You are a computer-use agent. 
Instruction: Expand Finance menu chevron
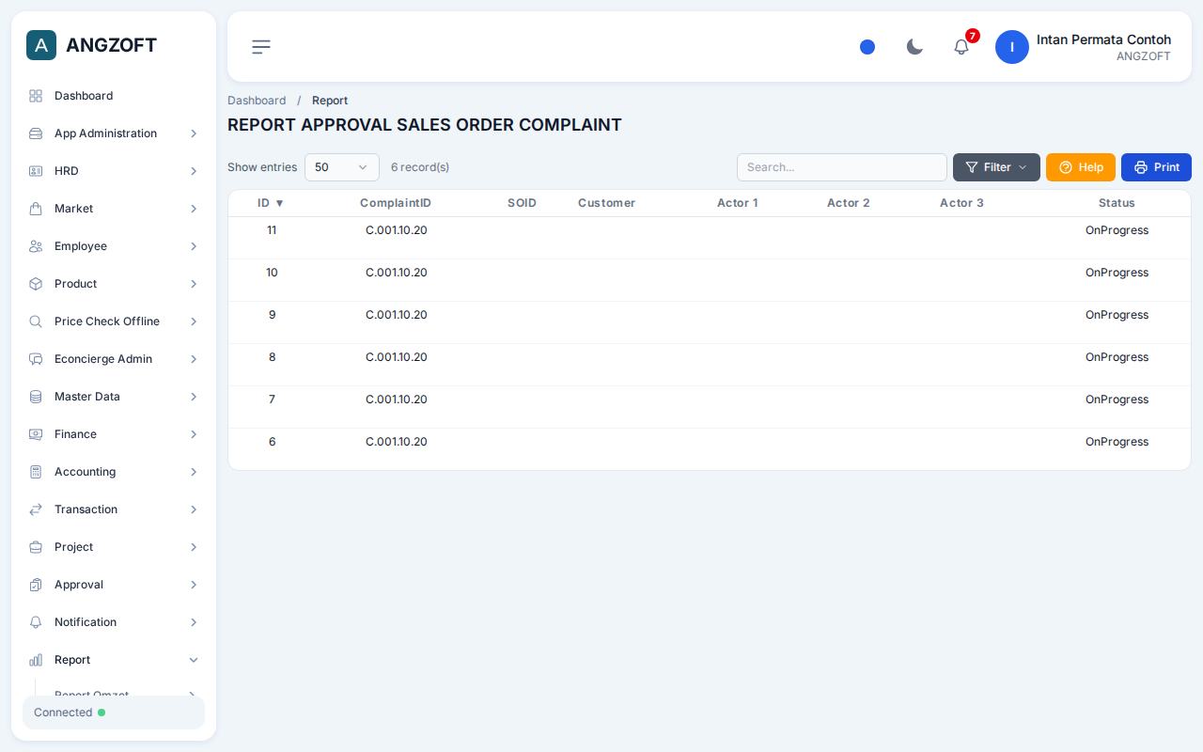coord(194,434)
